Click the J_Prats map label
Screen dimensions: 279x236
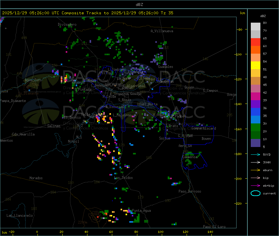(172, 126)
